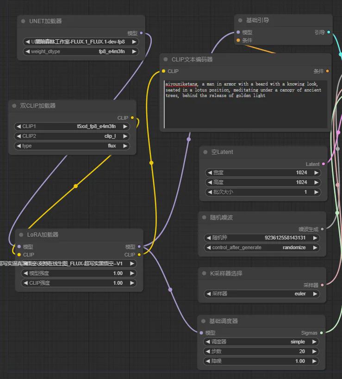Click the yellow CLIP output port on 双CLIP加载器
This screenshot has width=342, height=379.
pos(132,118)
